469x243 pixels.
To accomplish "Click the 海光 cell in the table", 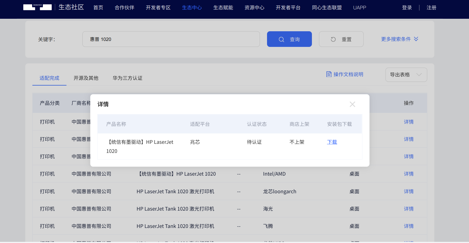I will [x=268, y=209].
